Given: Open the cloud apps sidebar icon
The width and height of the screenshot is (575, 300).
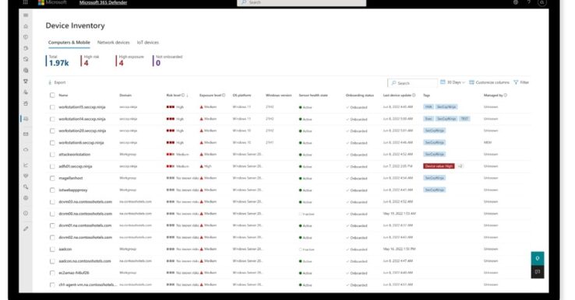Looking at the screenshot, I should click(x=26, y=150).
